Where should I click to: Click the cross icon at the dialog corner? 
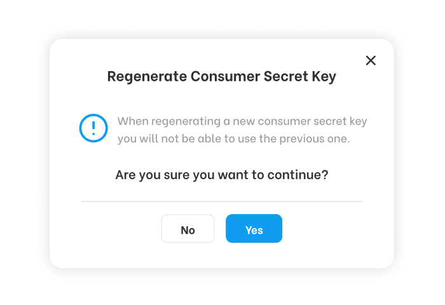[x=371, y=60]
